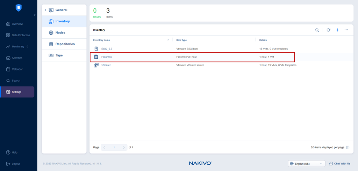Click the Repositories database icon

click(x=51, y=44)
